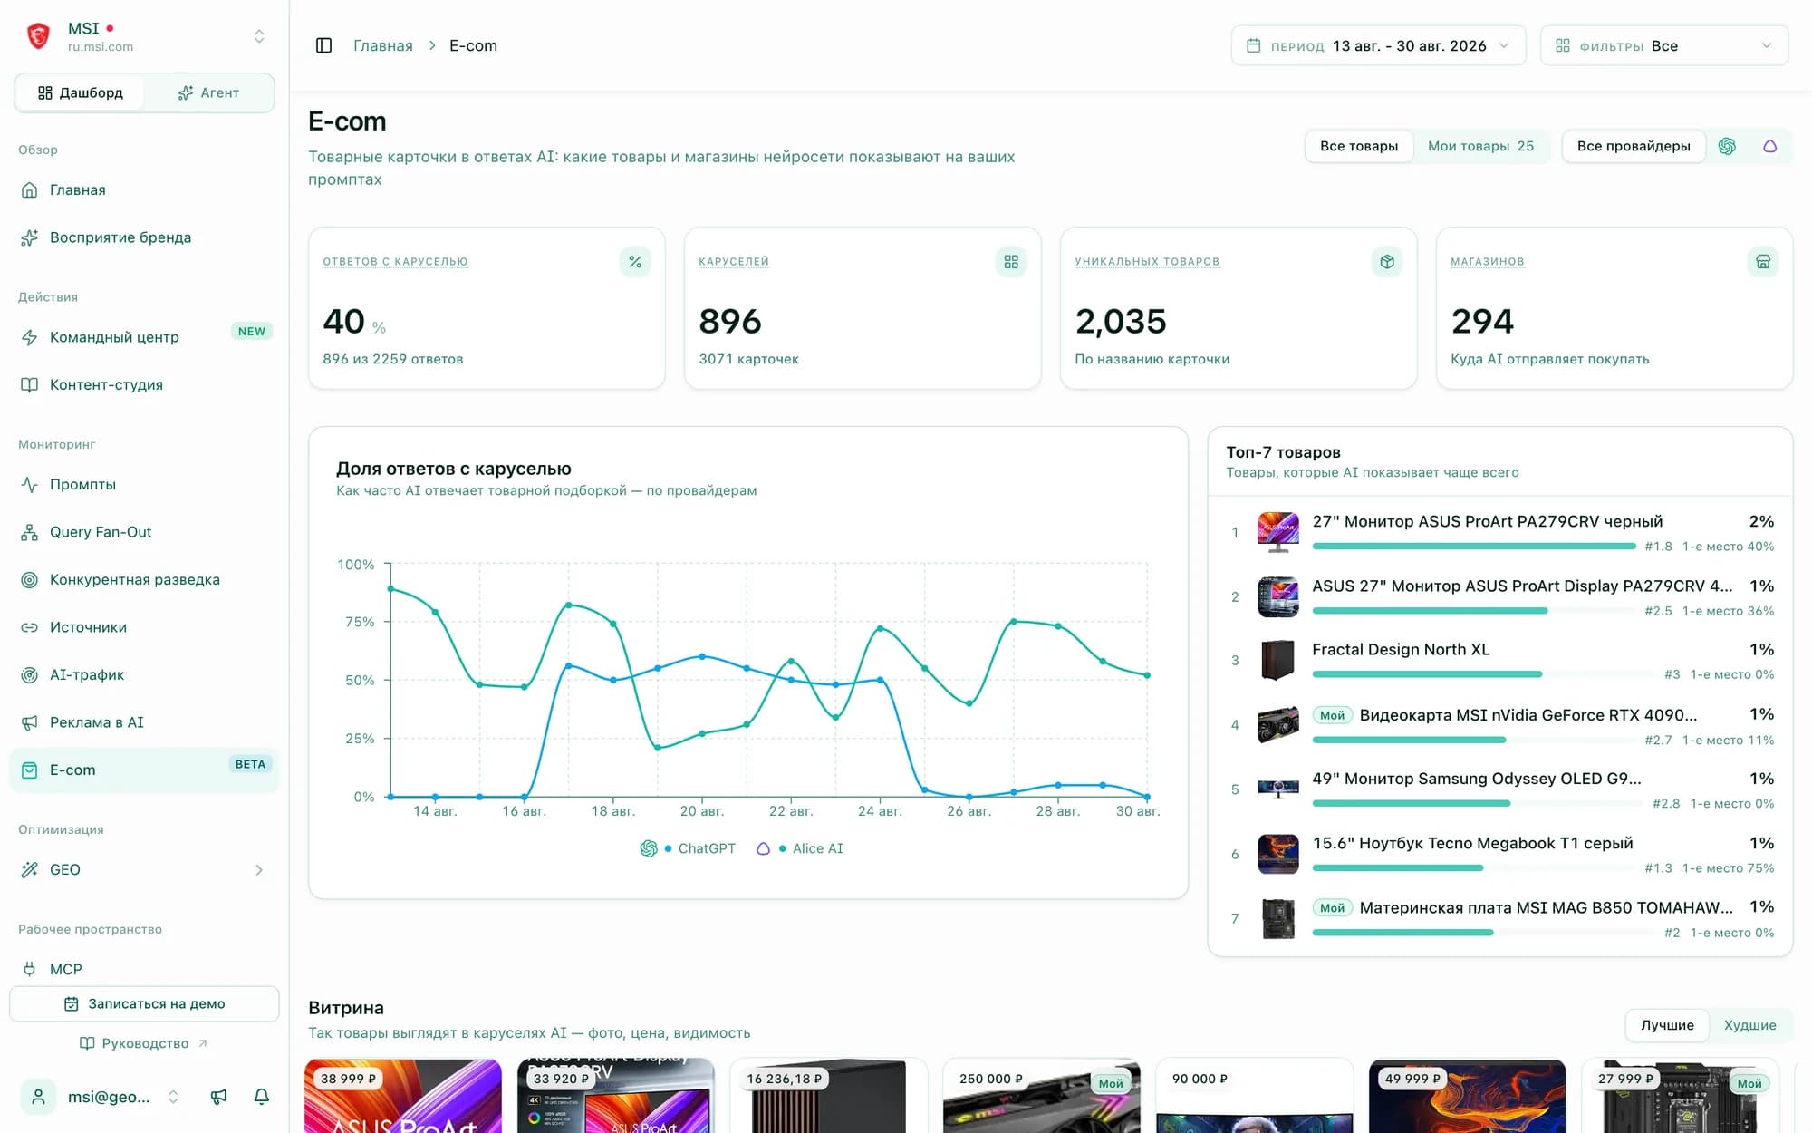The image size is (1812, 1133).
Task: Click the grid icon on Каруселей card
Action: pyautogui.click(x=1011, y=262)
